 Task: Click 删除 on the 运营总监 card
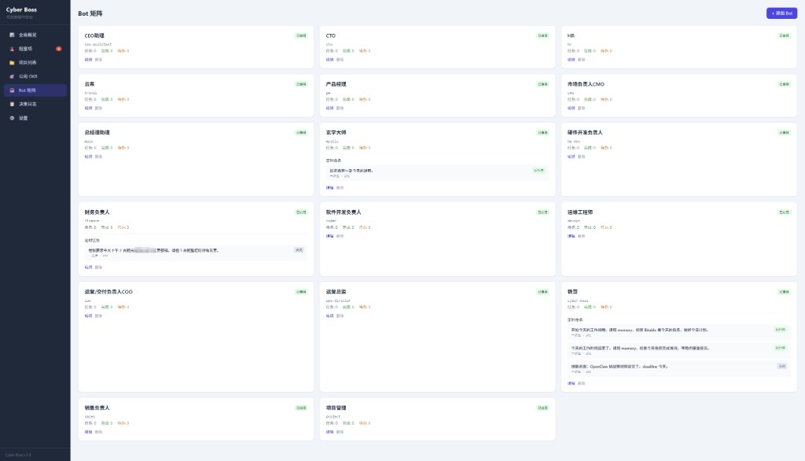[x=340, y=316]
